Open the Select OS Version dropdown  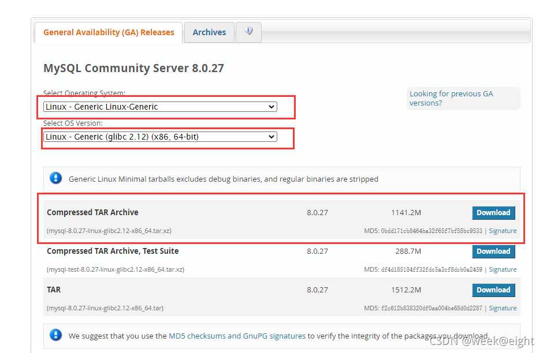160,137
